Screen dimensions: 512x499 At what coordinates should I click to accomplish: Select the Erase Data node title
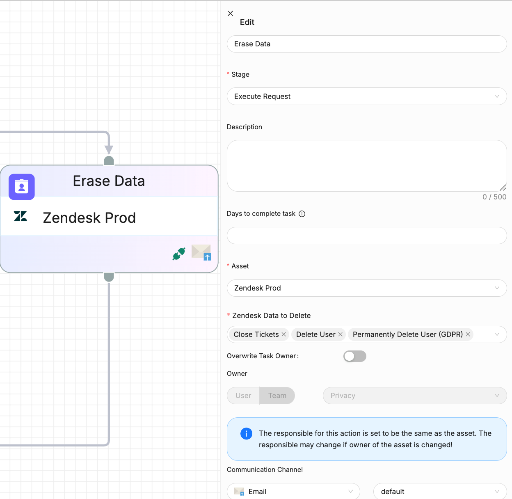[109, 181]
